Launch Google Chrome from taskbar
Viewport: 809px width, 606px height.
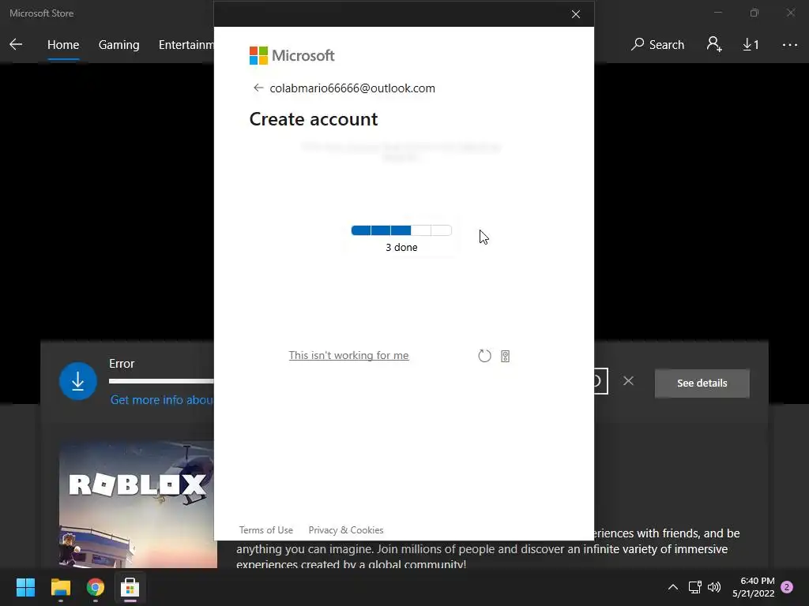[96, 587]
